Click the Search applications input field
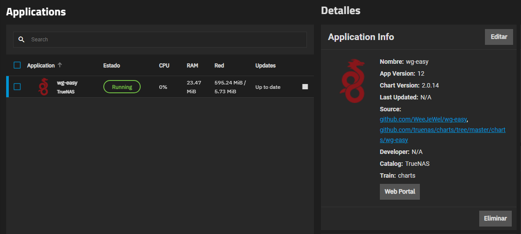Image resolution: width=521 pixels, height=234 pixels. coord(167,40)
